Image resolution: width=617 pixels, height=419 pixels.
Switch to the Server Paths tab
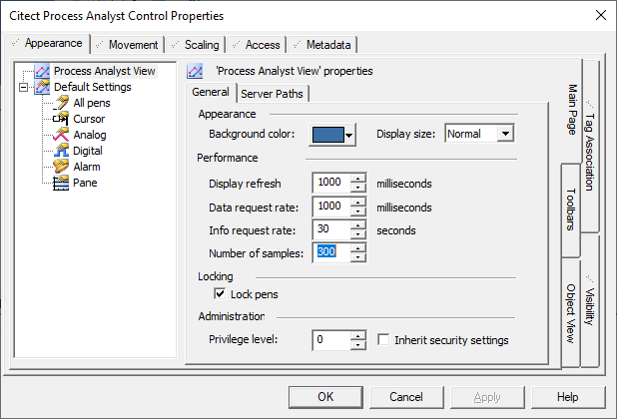pos(272,94)
